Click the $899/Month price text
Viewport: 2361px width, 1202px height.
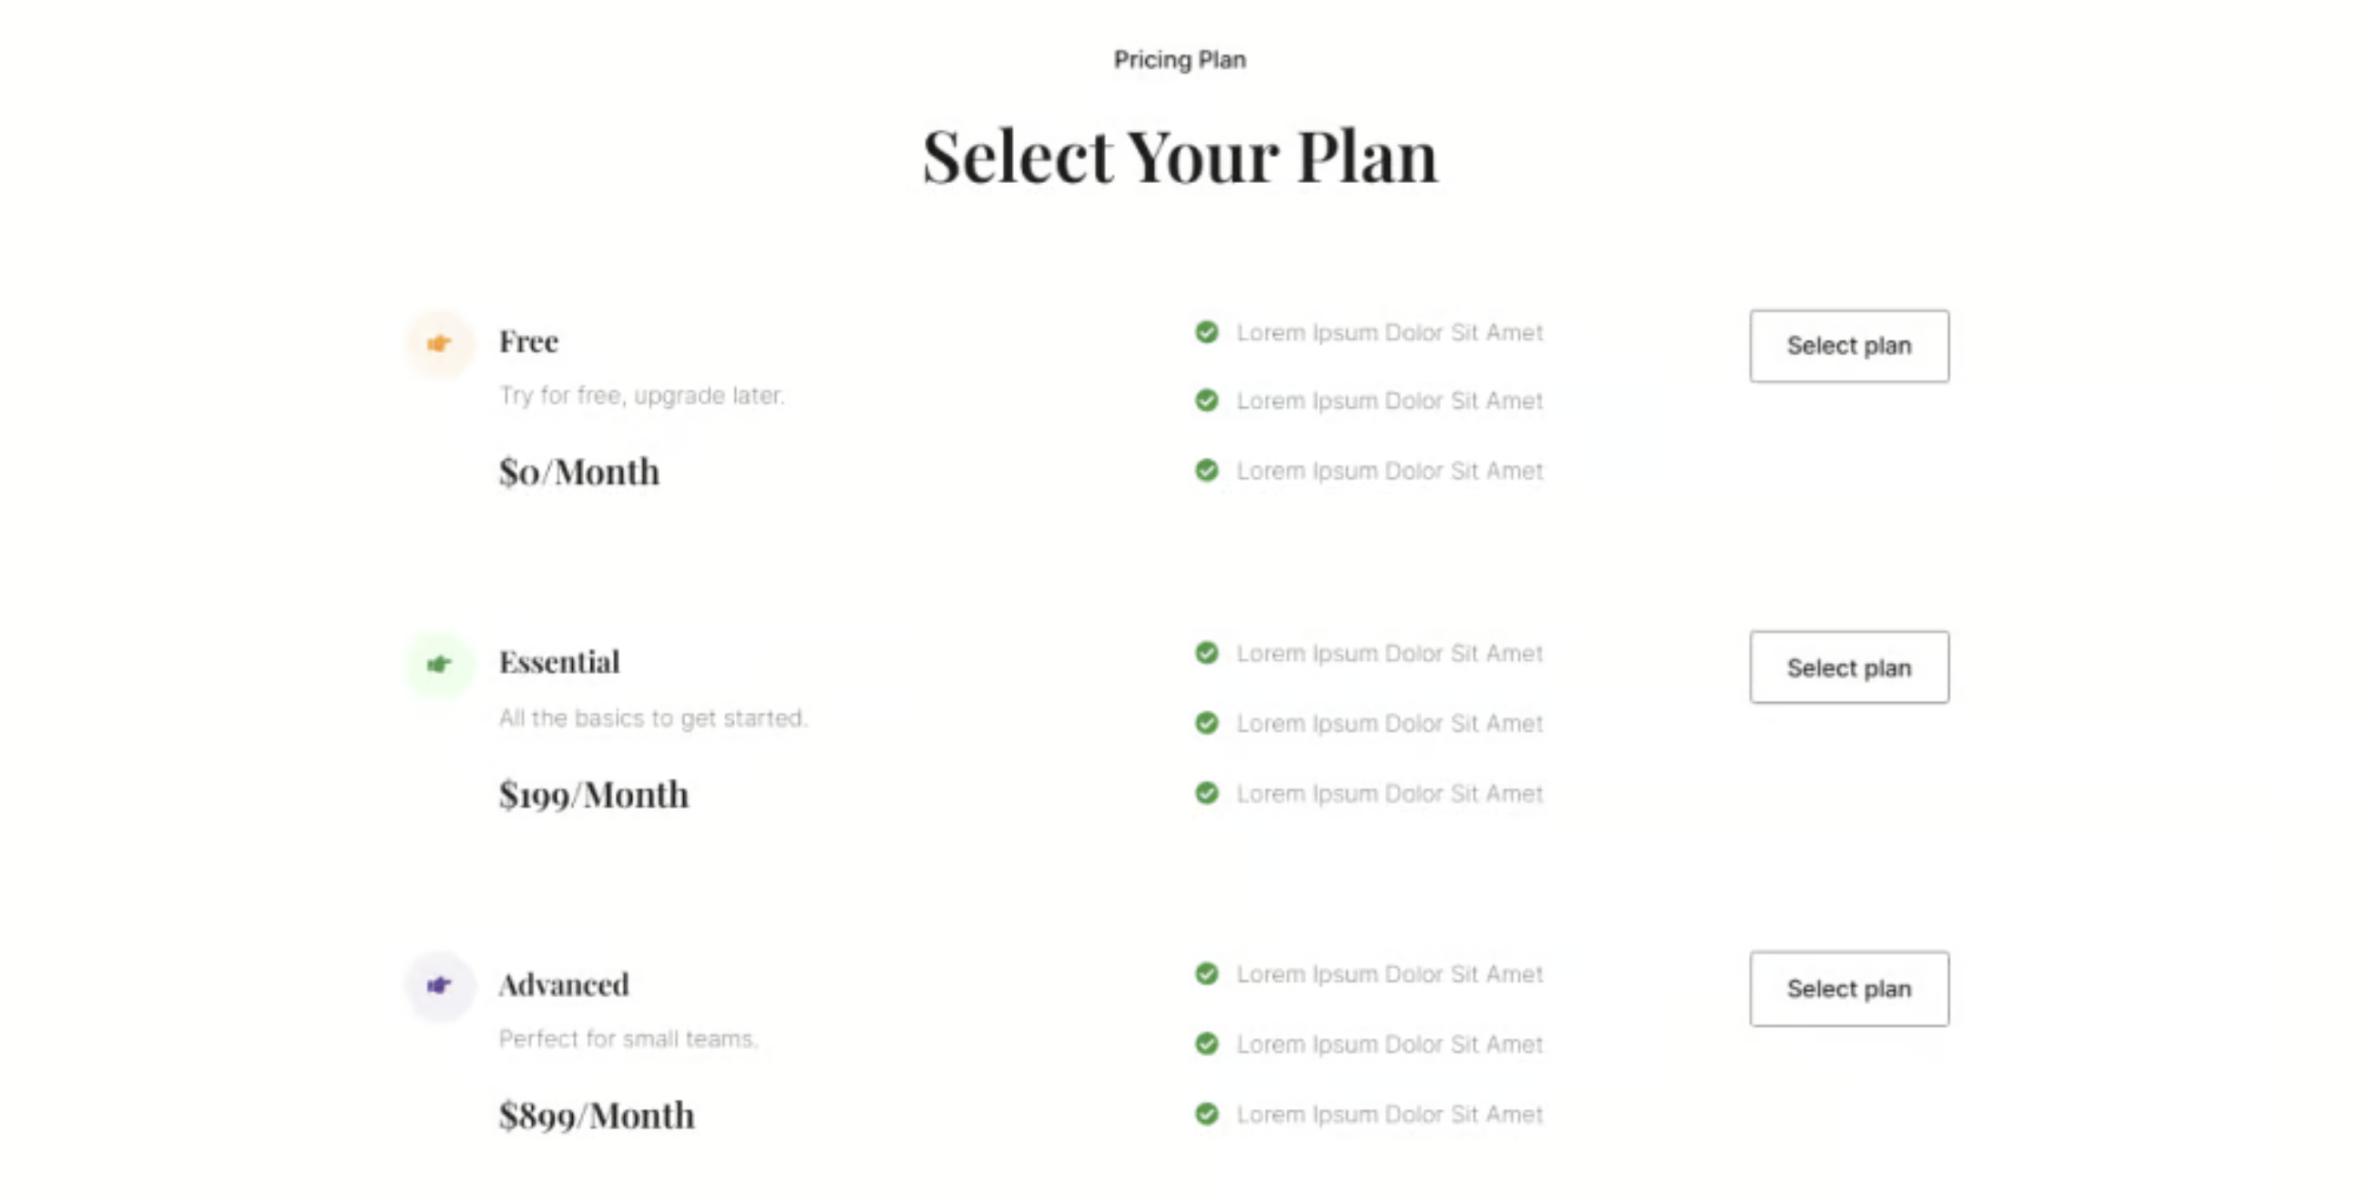pyautogui.click(x=597, y=1115)
